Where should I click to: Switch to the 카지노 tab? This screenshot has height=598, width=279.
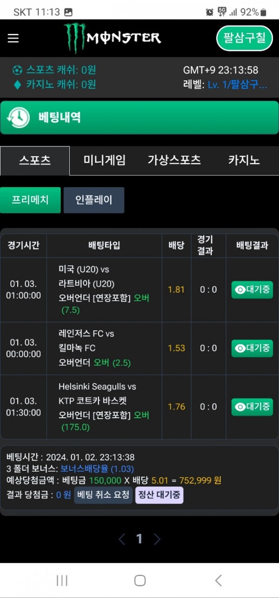(x=244, y=160)
